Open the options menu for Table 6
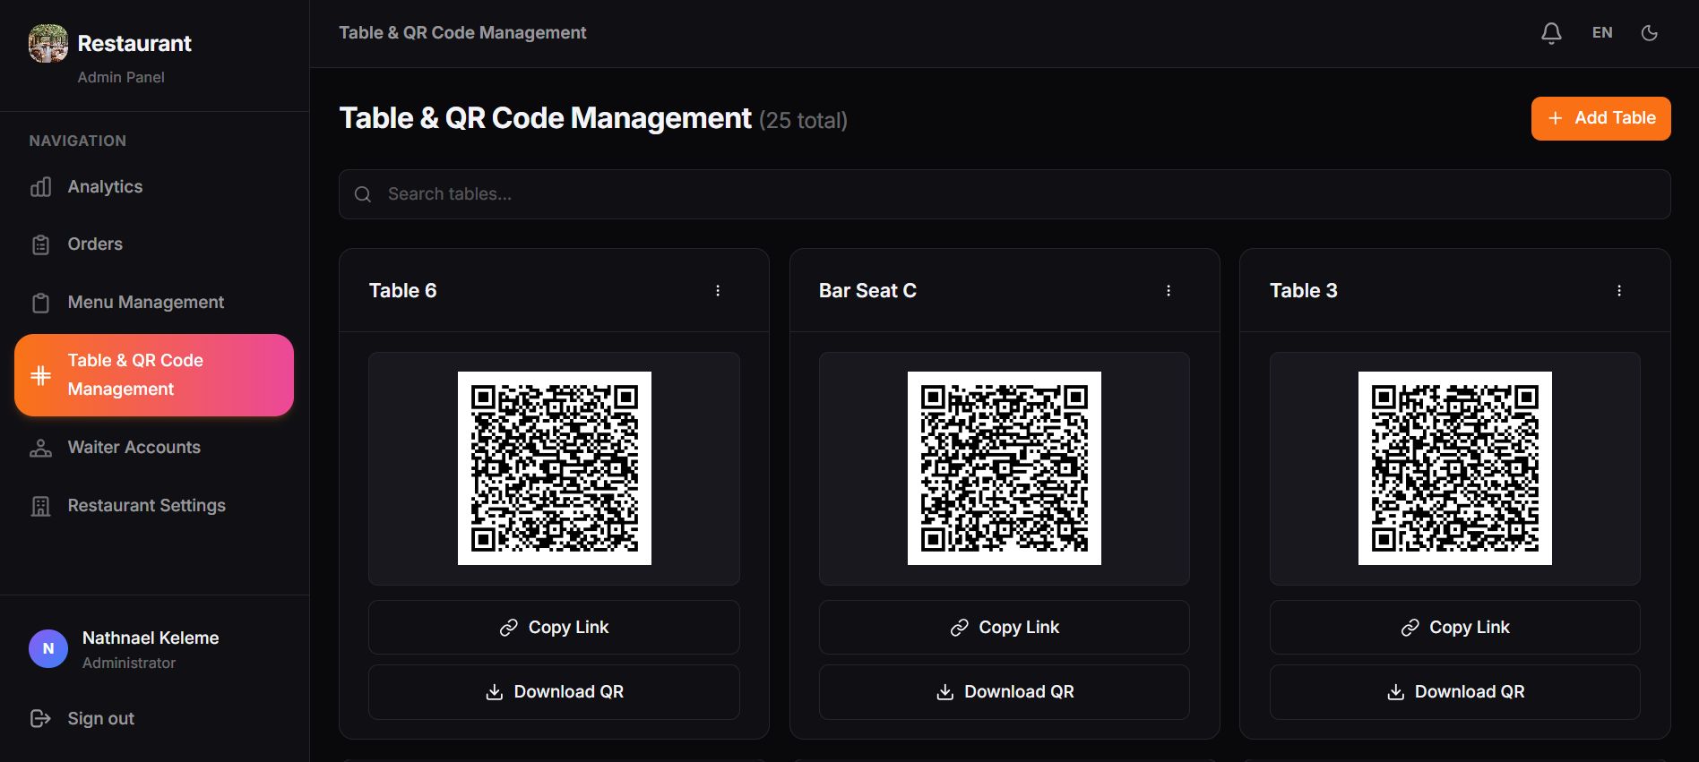 (x=718, y=290)
